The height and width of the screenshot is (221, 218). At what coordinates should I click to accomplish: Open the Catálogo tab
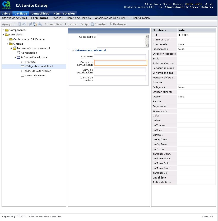[x=21, y=13]
